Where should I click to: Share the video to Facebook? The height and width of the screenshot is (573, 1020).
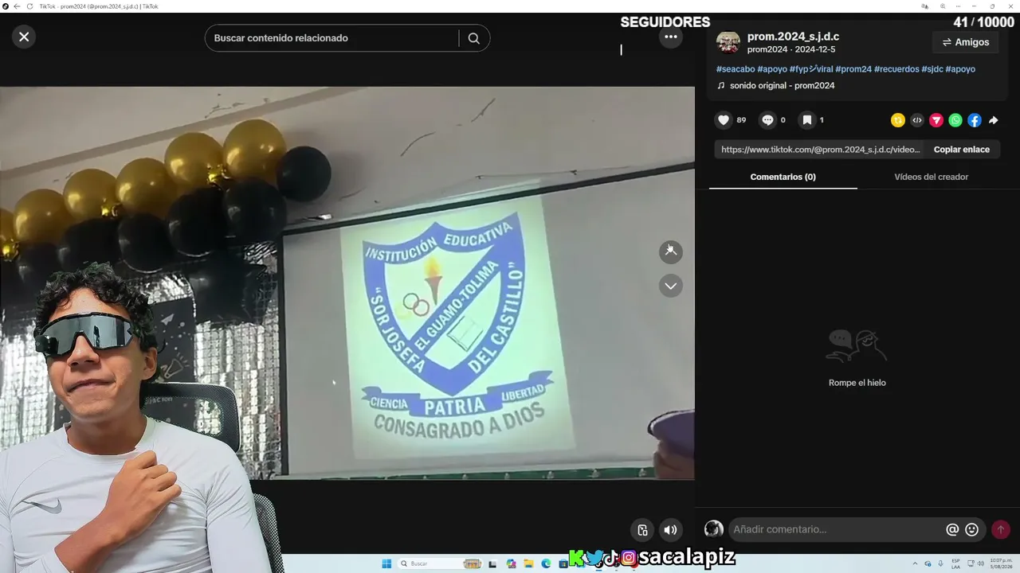click(975, 120)
